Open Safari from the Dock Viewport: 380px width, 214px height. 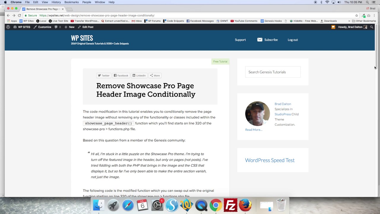(x=128, y=205)
